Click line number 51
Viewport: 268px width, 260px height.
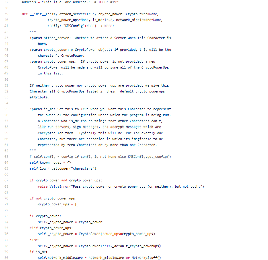6,86
